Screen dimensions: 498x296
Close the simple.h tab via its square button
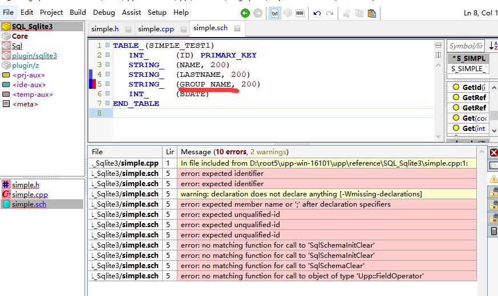[128, 29]
